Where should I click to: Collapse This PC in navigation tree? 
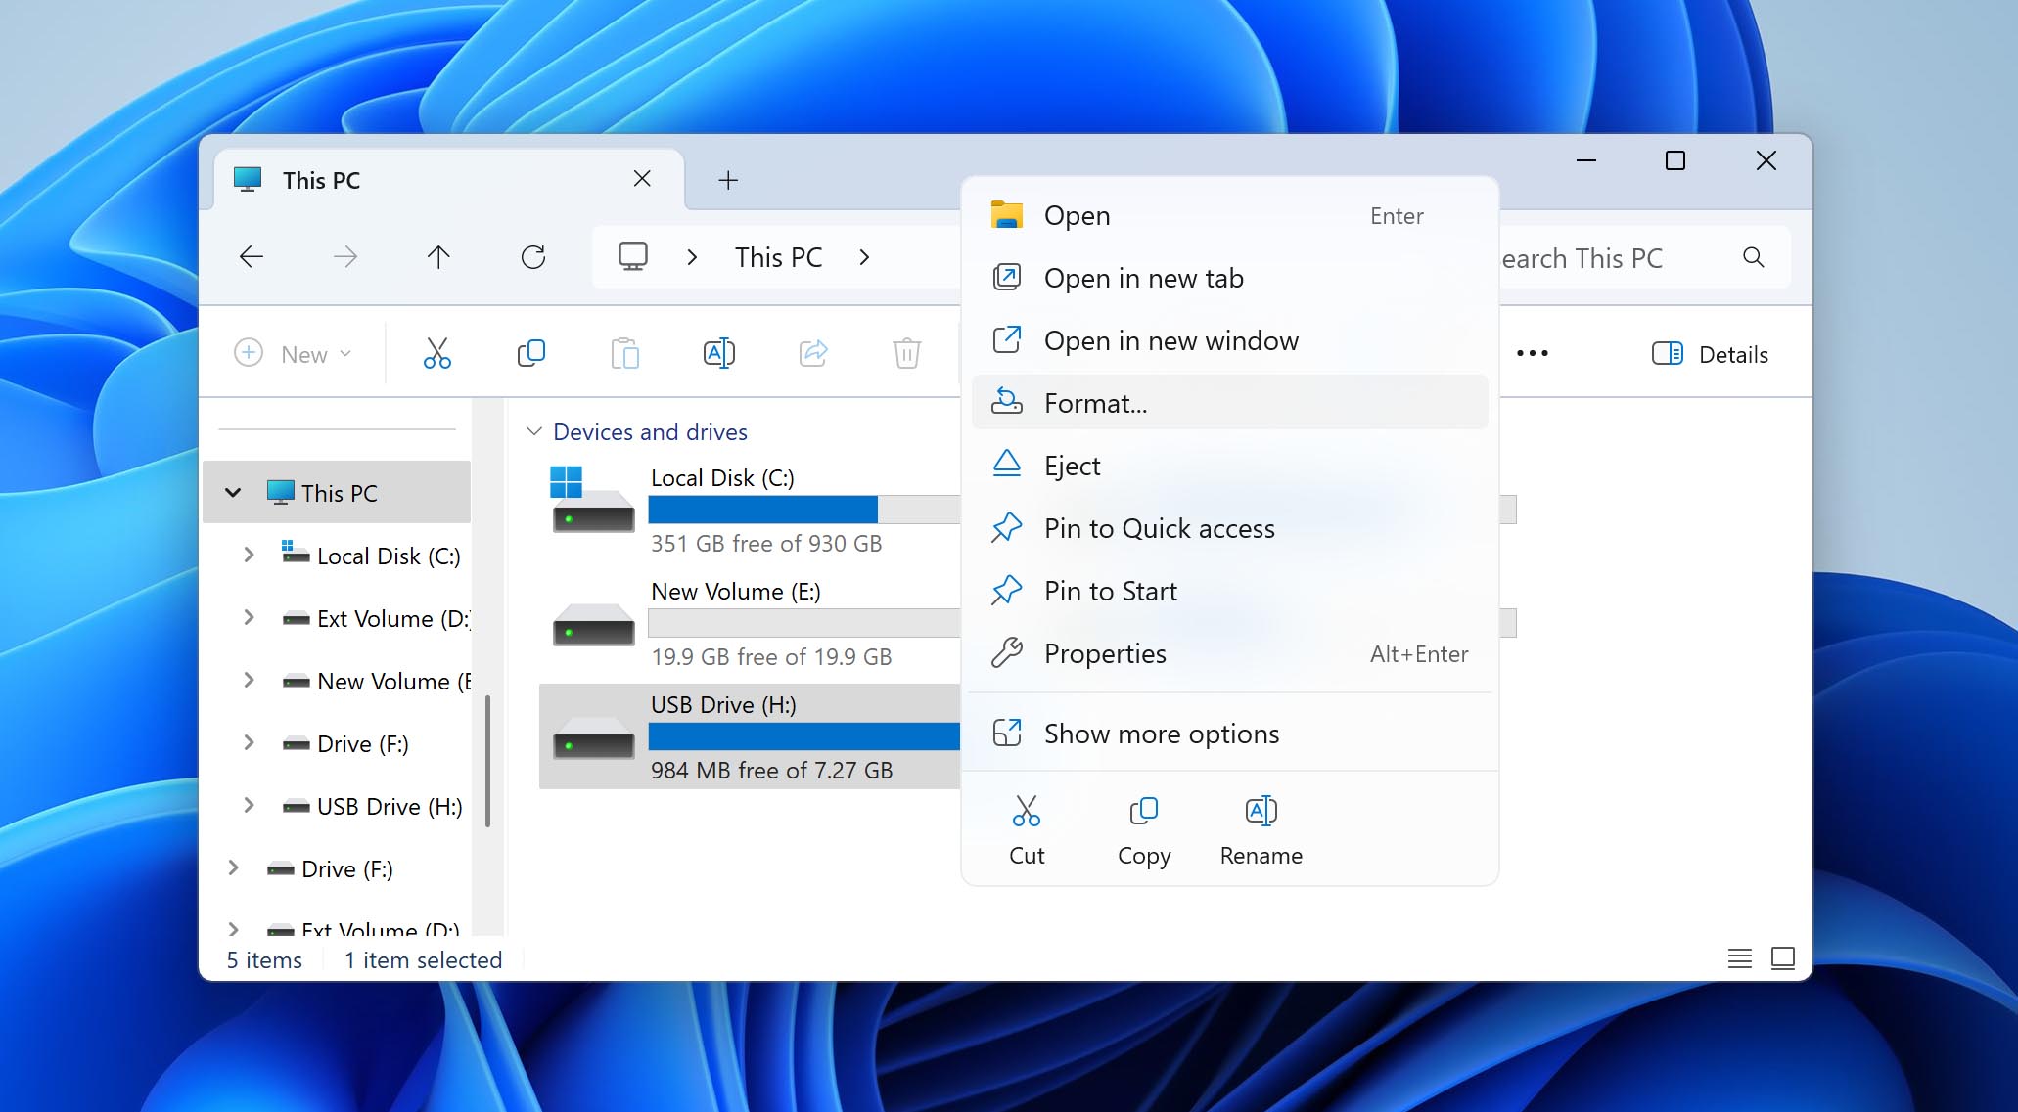[x=233, y=493]
